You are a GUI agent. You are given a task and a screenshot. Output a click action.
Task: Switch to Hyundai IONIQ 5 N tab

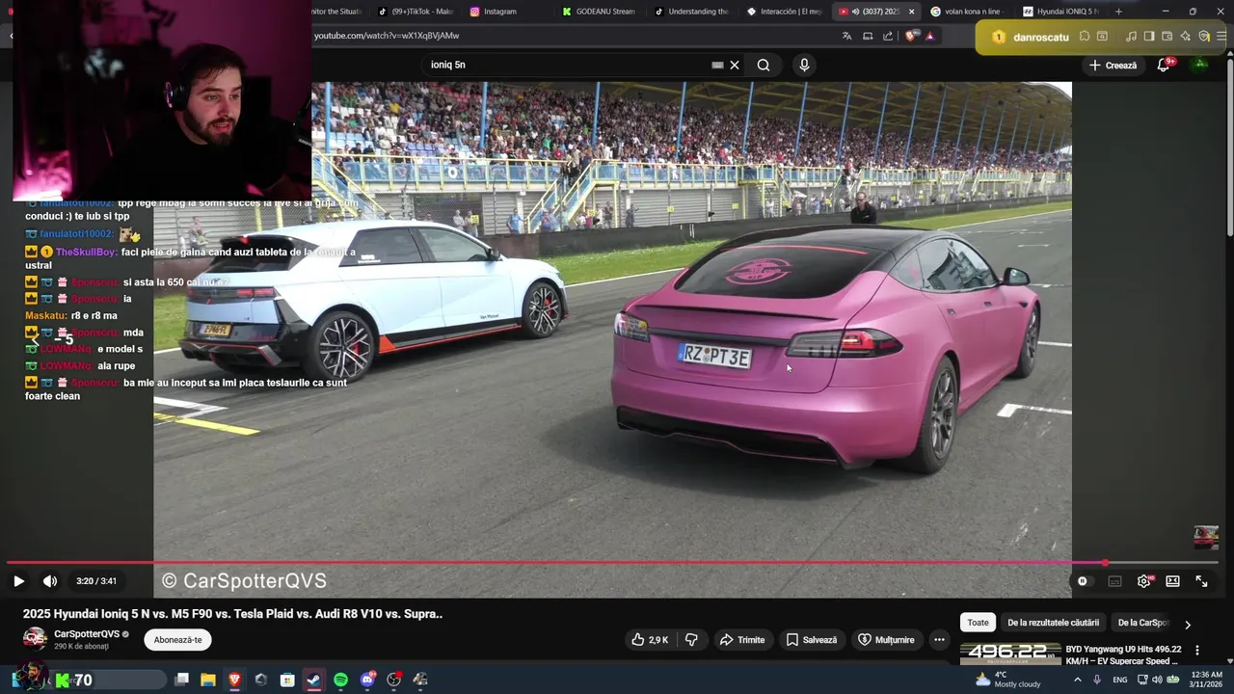(x=1060, y=12)
